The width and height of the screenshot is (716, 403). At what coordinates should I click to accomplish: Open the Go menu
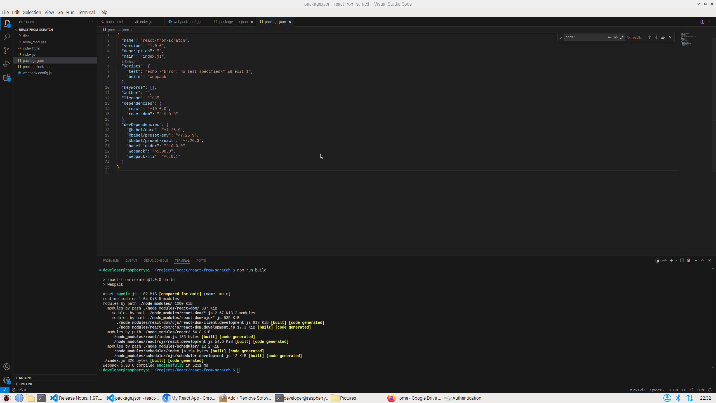point(60,12)
